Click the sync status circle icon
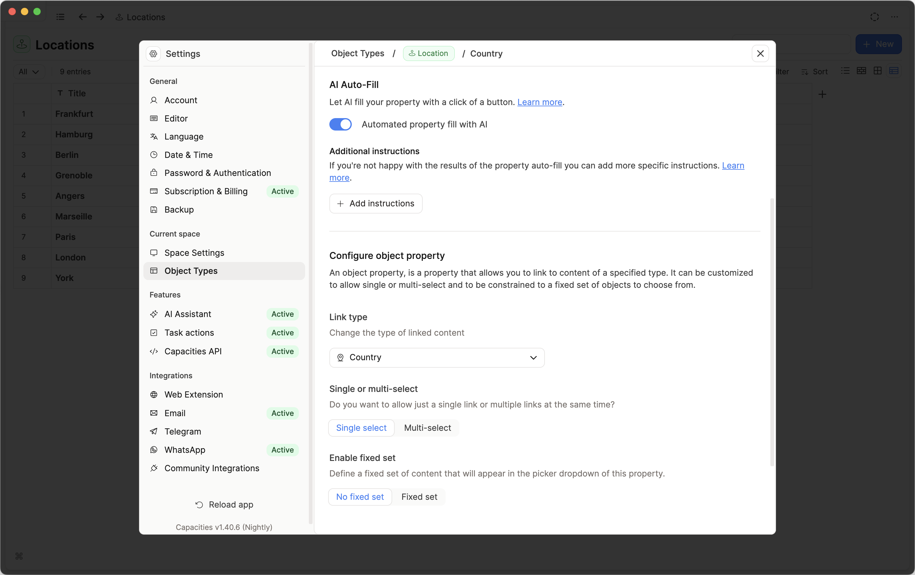This screenshot has height=575, width=915. point(874,17)
